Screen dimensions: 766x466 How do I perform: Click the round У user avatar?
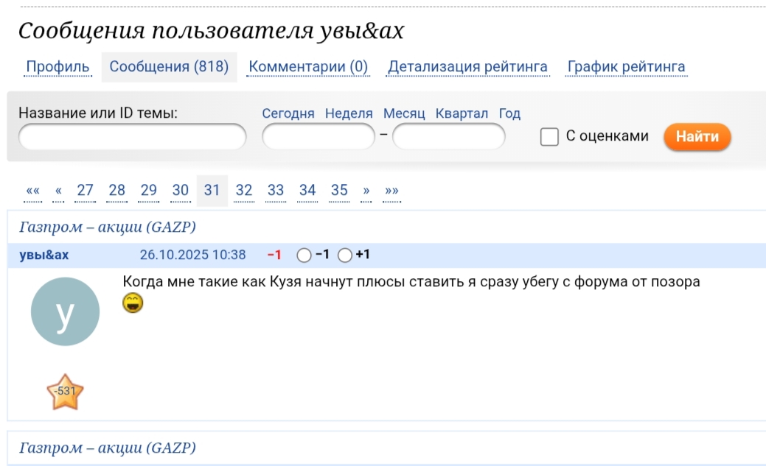pyautogui.click(x=65, y=311)
